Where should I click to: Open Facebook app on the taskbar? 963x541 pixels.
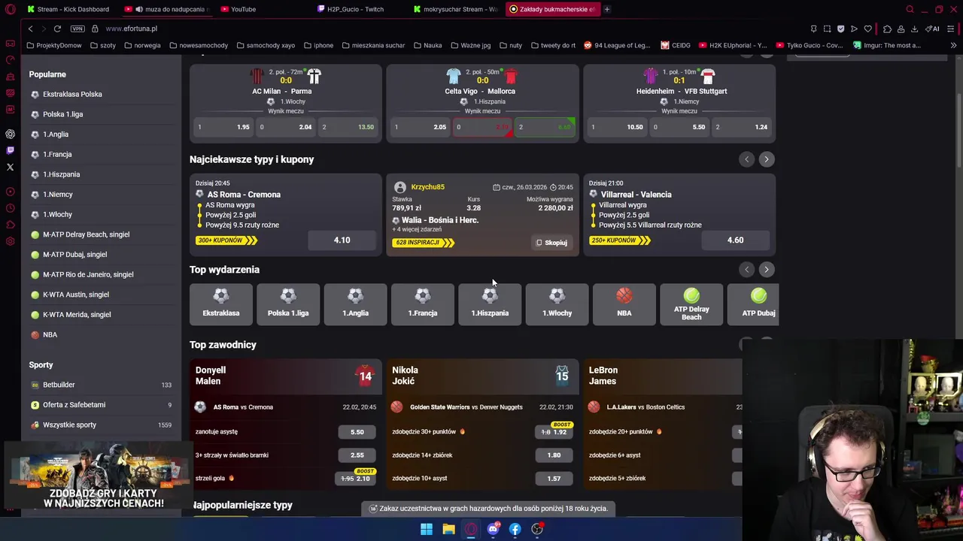coord(515,529)
